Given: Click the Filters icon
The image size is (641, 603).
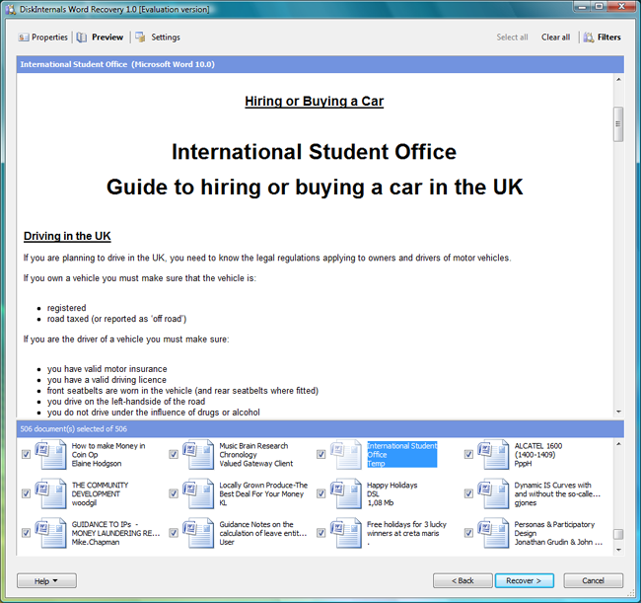Looking at the screenshot, I should (x=588, y=38).
